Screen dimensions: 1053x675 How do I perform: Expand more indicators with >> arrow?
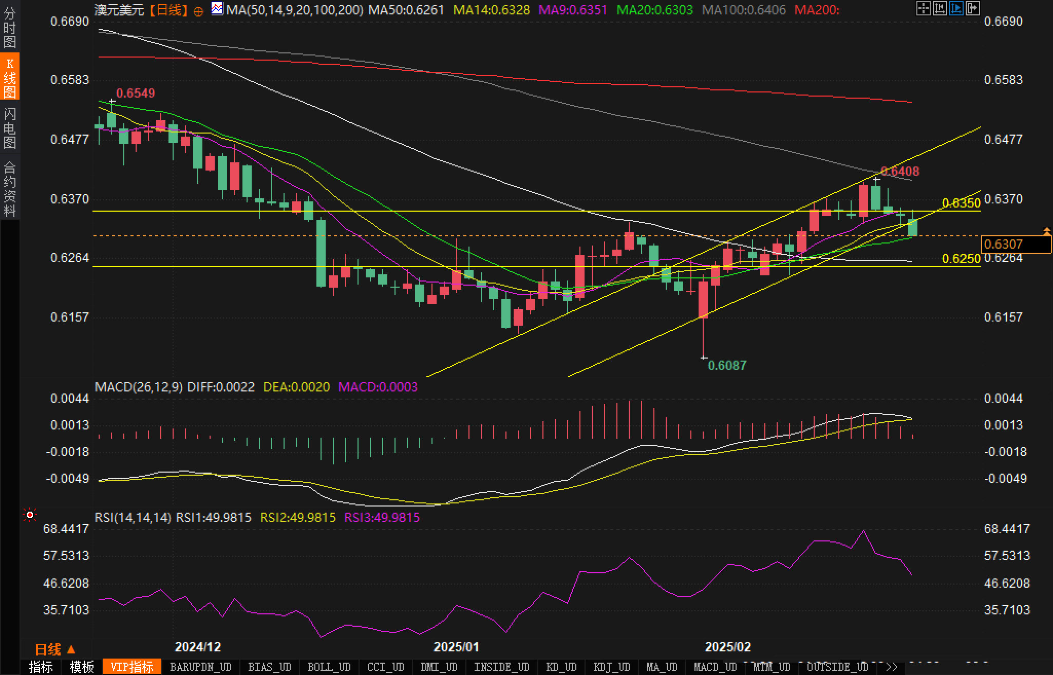[x=892, y=667]
